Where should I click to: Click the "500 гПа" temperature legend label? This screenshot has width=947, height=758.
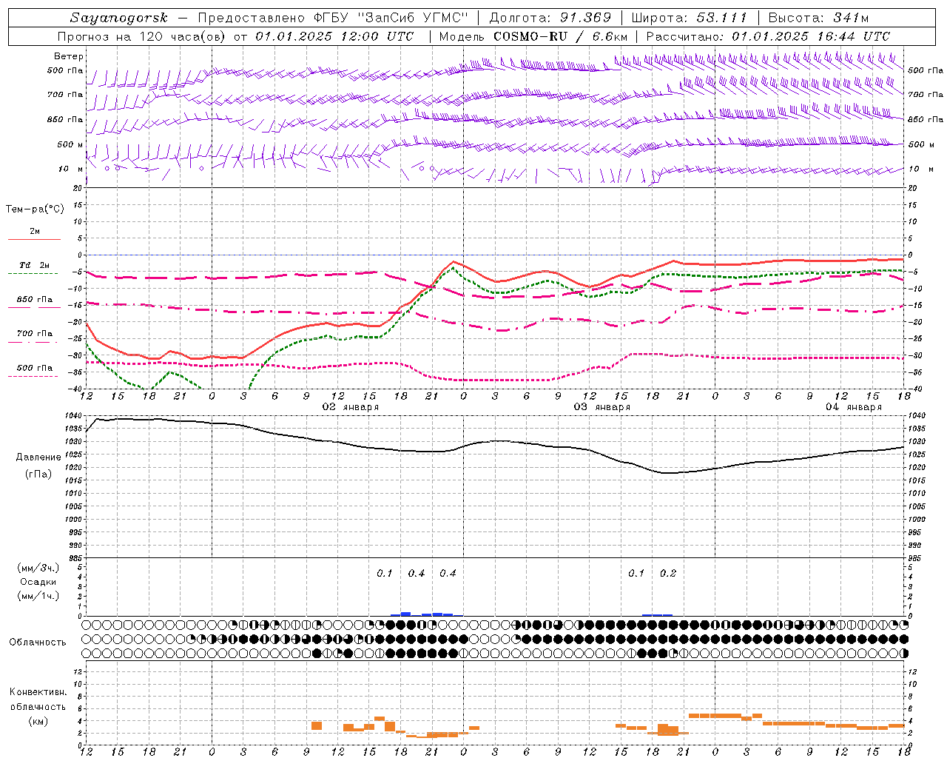pyautogui.click(x=35, y=368)
